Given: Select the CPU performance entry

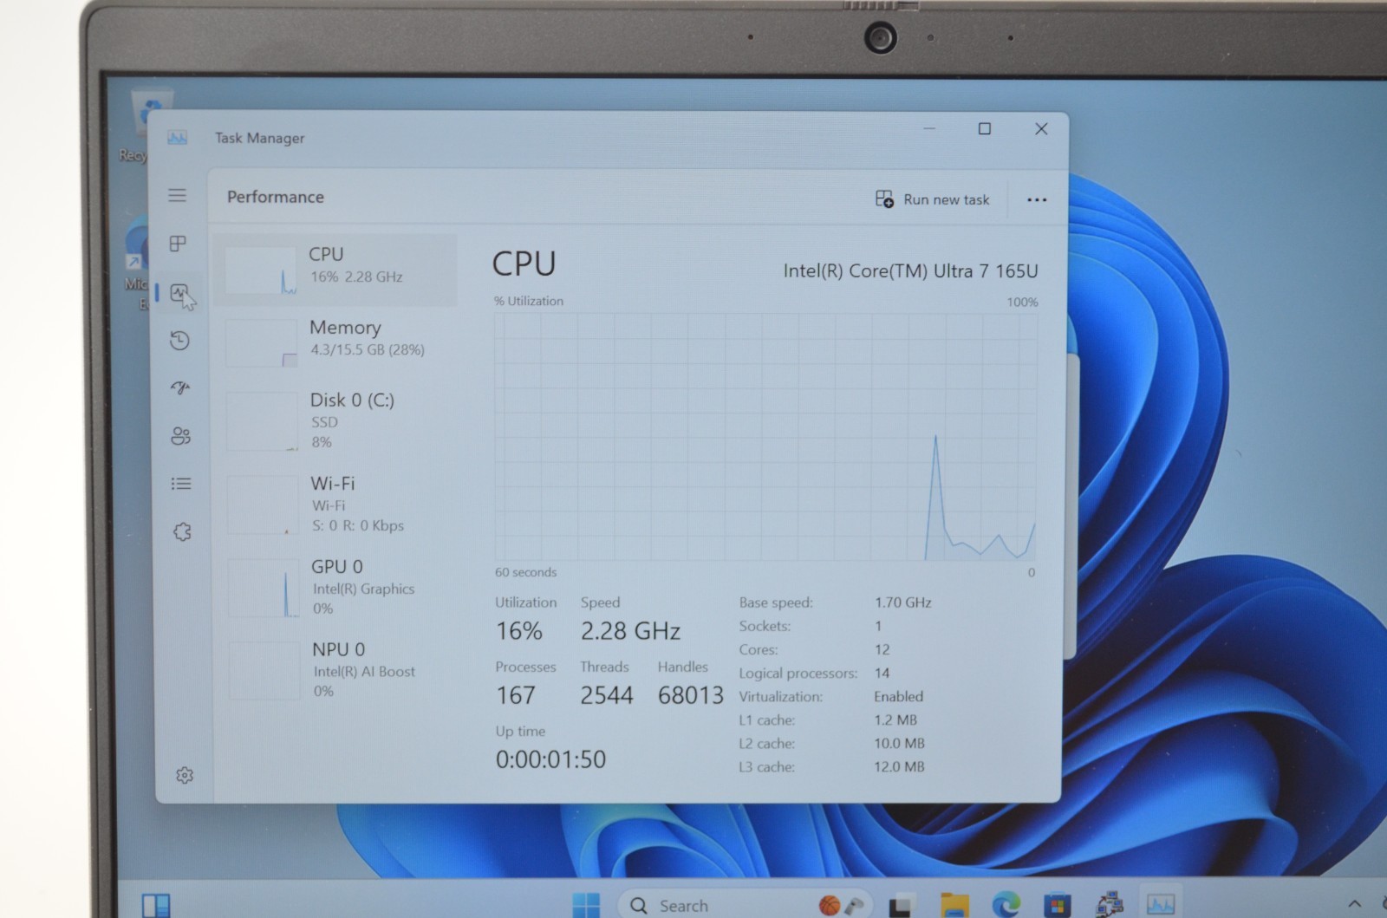Looking at the screenshot, I should [x=335, y=269].
